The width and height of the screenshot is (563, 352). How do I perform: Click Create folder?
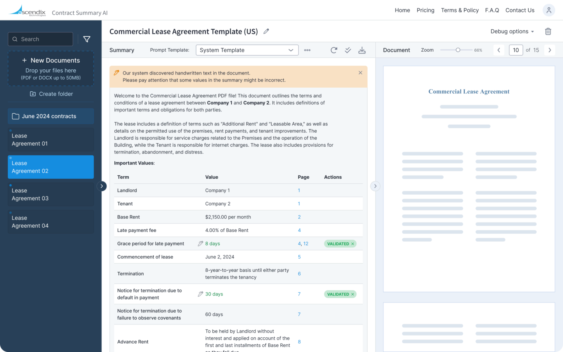51,94
